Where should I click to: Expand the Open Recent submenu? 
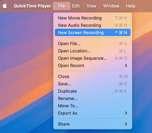pyautogui.click(x=93, y=66)
